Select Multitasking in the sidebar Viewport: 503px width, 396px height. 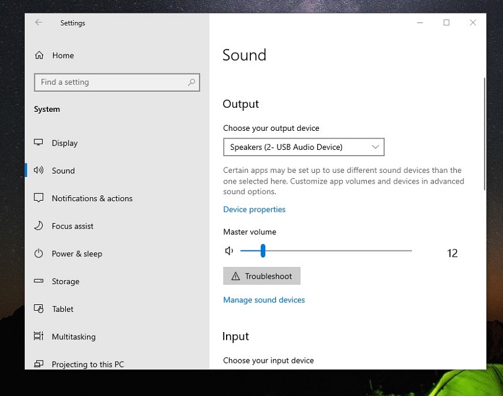pyautogui.click(x=73, y=337)
